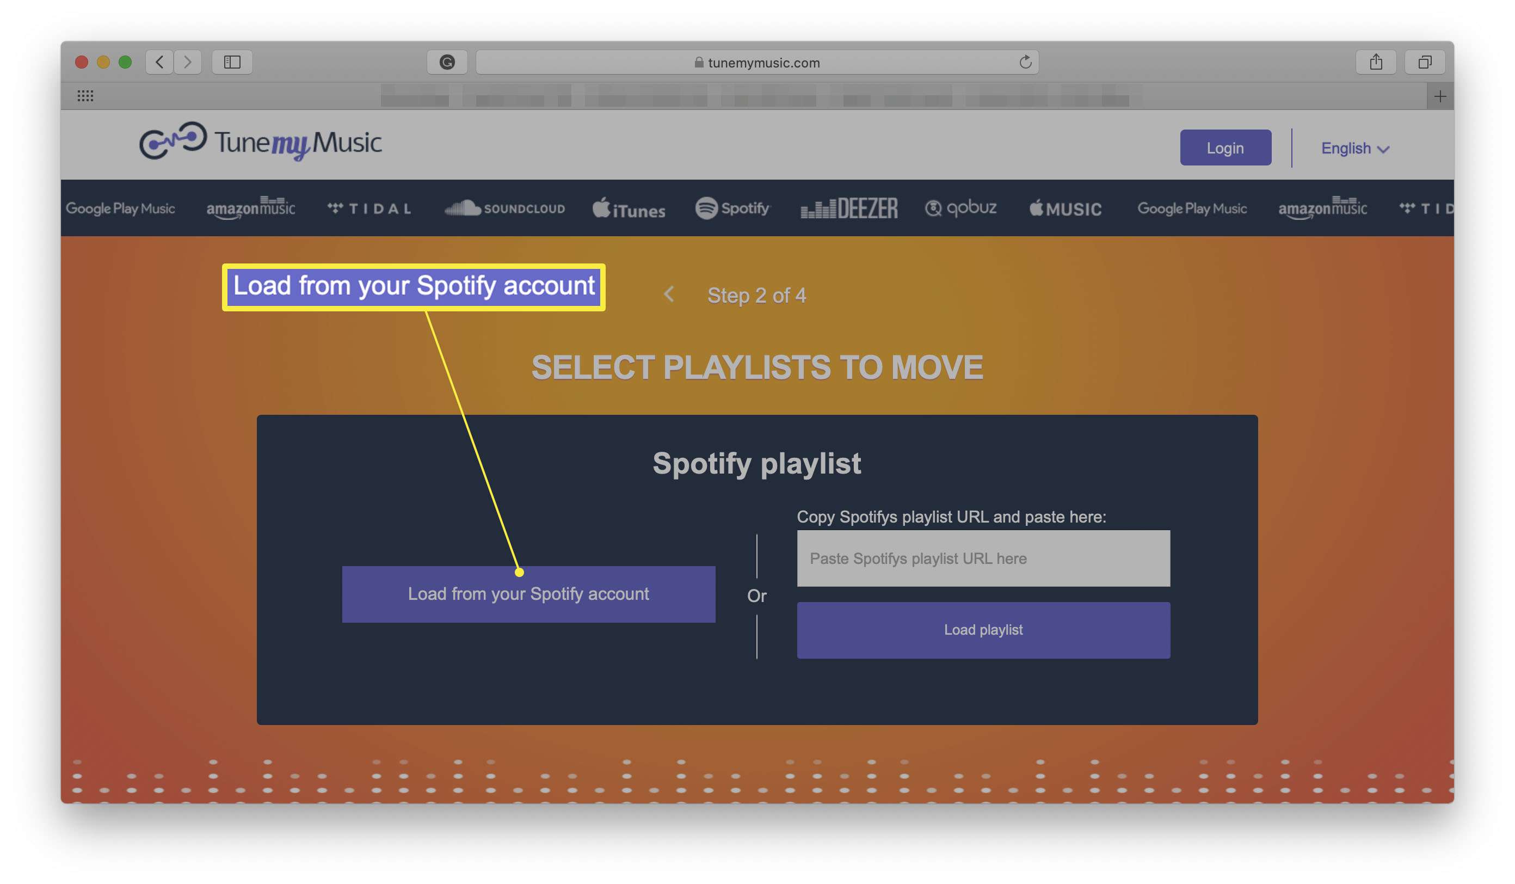Open the Grammarly extension icon
1515x884 pixels.
pos(447,62)
